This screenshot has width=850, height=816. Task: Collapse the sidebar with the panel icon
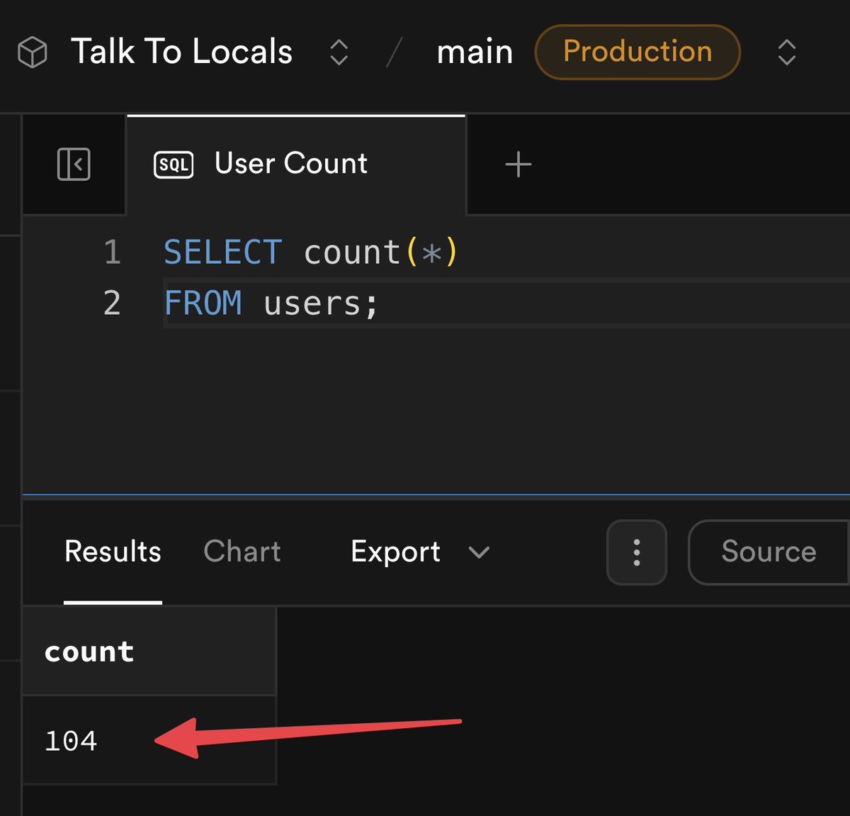coord(74,164)
